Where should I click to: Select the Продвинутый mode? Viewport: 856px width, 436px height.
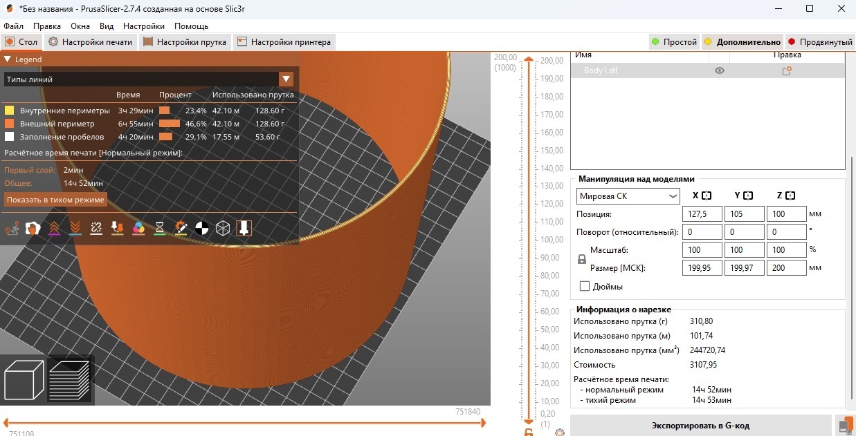click(x=819, y=42)
